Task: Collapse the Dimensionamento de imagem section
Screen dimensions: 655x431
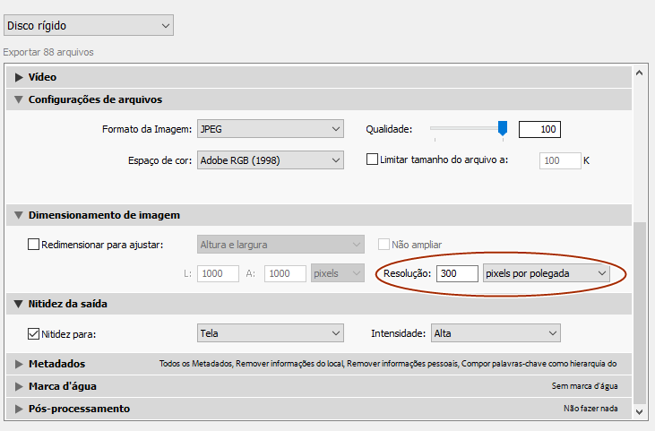Action: tap(19, 215)
